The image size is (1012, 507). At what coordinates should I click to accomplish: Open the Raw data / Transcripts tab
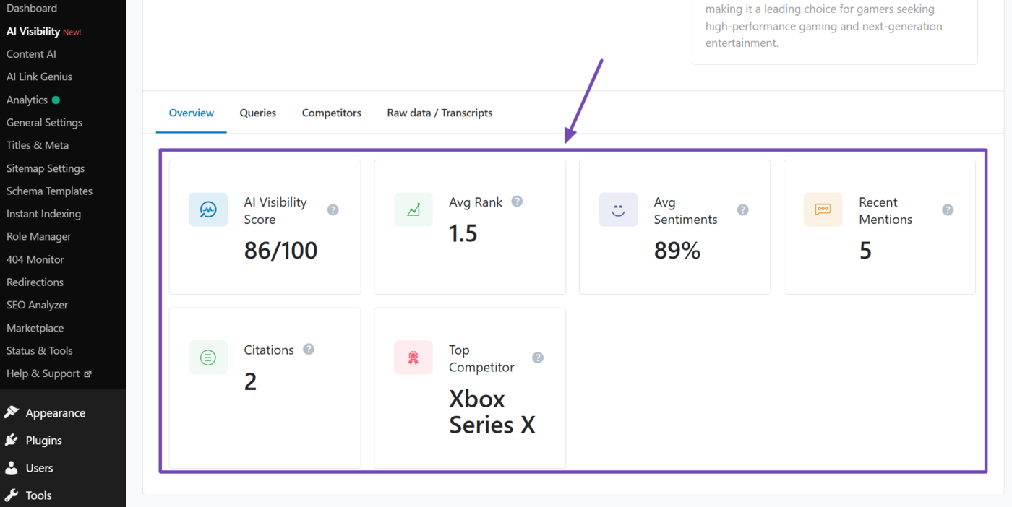pos(439,113)
